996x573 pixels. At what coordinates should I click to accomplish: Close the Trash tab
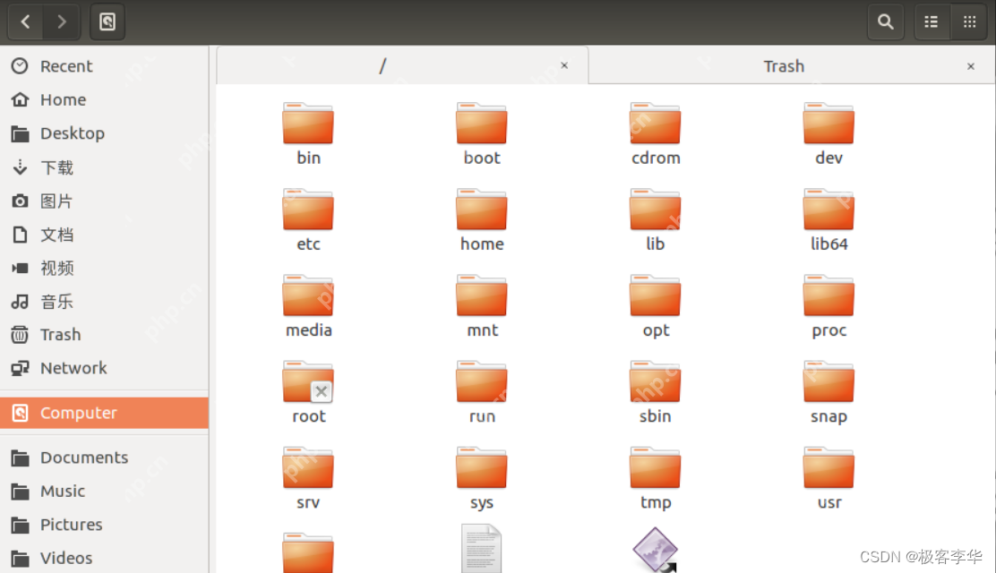(x=970, y=66)
